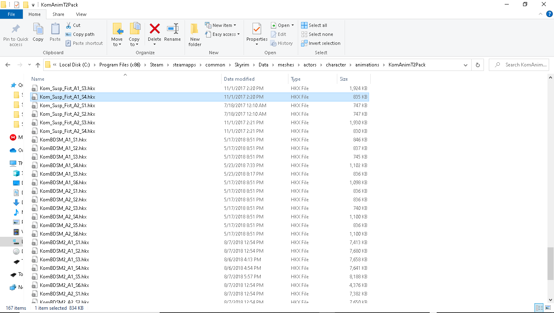The image size is (554, 313).
Task: Select This PC monitor icon in the navigation pane
Action: pyautogui.click(x=13, y=163)
